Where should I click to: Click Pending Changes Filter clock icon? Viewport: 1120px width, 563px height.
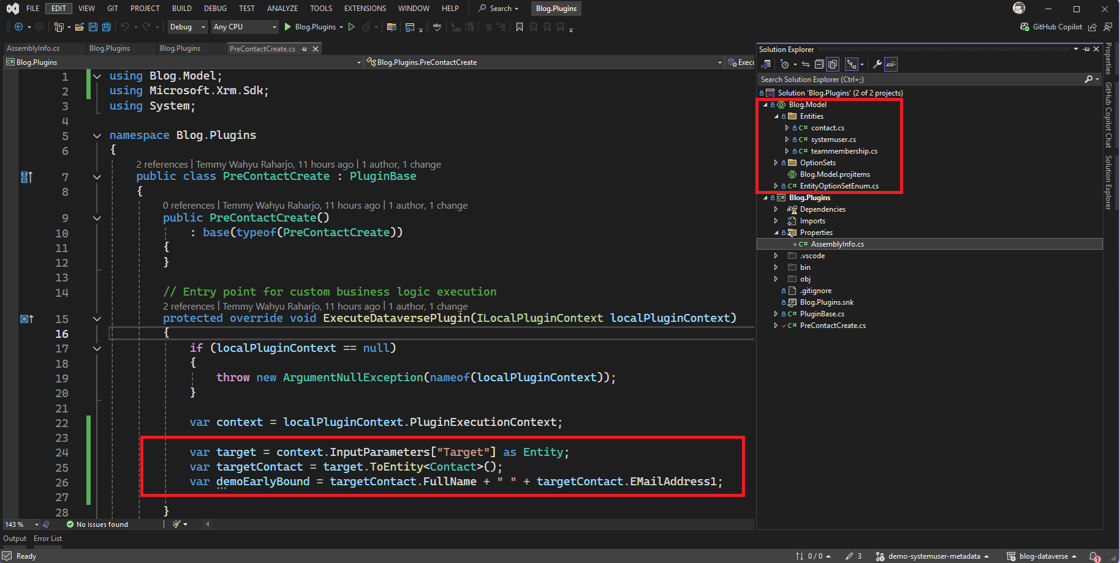[x=785, y=64]
